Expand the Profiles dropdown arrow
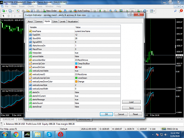184x138 pixels. coord(13,11)
